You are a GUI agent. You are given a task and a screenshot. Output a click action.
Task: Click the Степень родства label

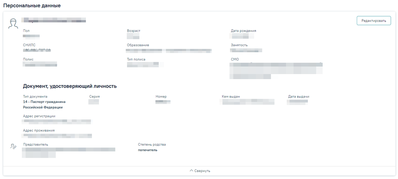[152, 145]
